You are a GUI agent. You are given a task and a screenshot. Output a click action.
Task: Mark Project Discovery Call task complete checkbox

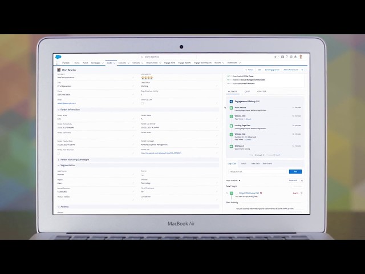[237, 193]
